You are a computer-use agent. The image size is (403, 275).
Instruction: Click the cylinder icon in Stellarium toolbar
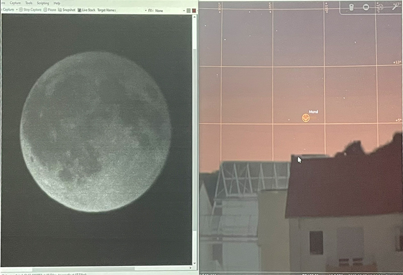point(352,7)
